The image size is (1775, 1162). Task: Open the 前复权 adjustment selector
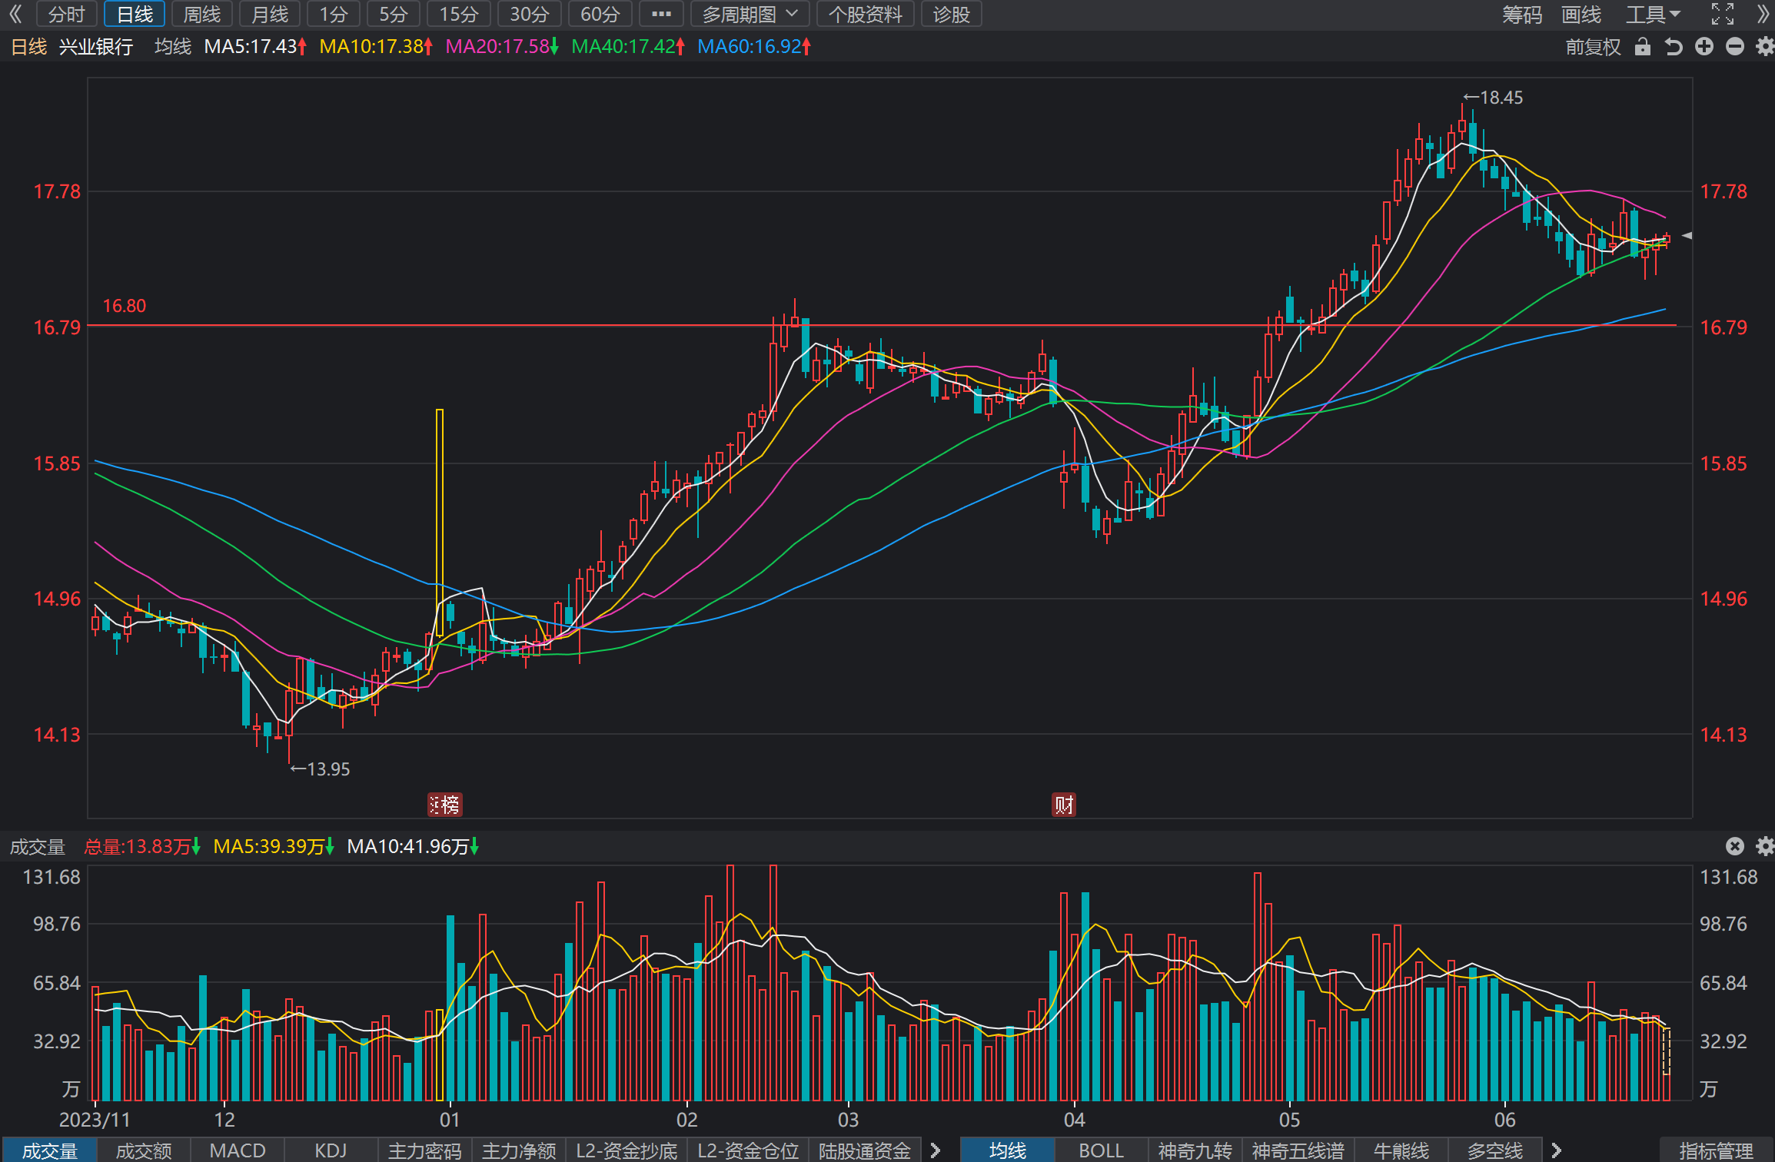[1593, 47]
